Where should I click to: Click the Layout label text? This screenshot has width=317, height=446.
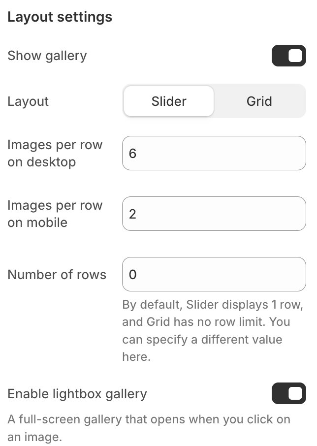[28, 101]
